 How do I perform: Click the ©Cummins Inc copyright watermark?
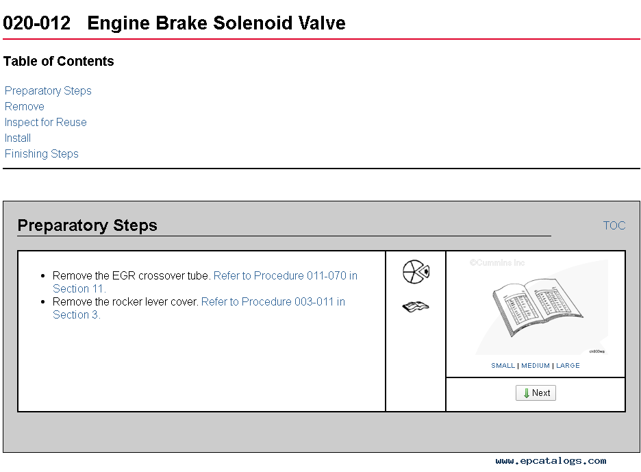click(x=497, y=262)
